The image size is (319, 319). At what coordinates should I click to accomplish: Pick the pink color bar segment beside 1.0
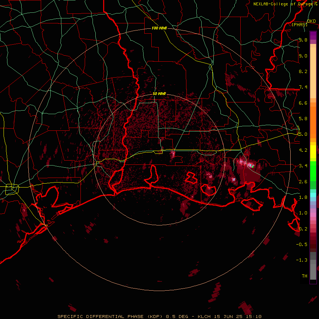313,214
